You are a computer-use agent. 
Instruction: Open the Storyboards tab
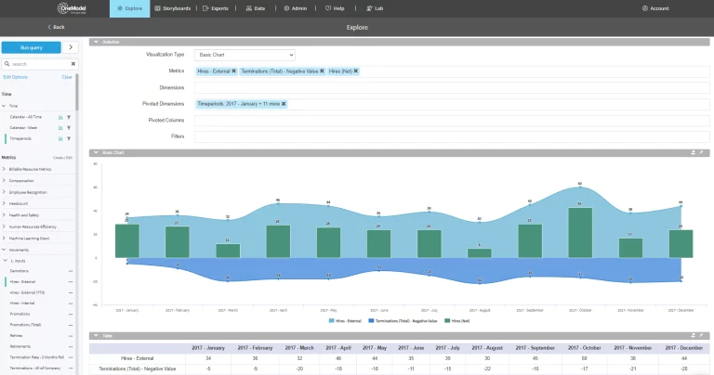tap(173, 8)
